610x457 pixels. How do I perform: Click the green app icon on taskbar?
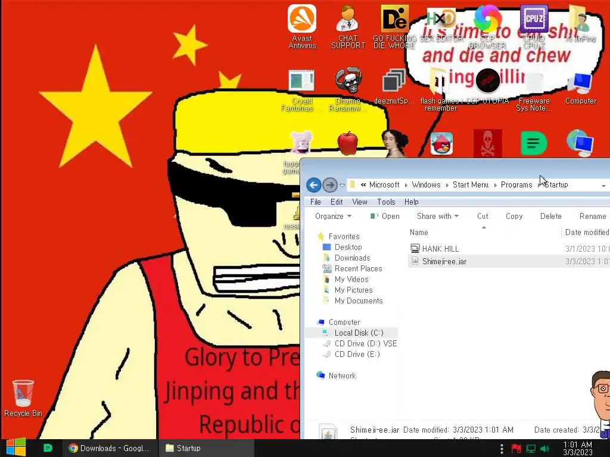pyautogui.click(x=48, y=448)
